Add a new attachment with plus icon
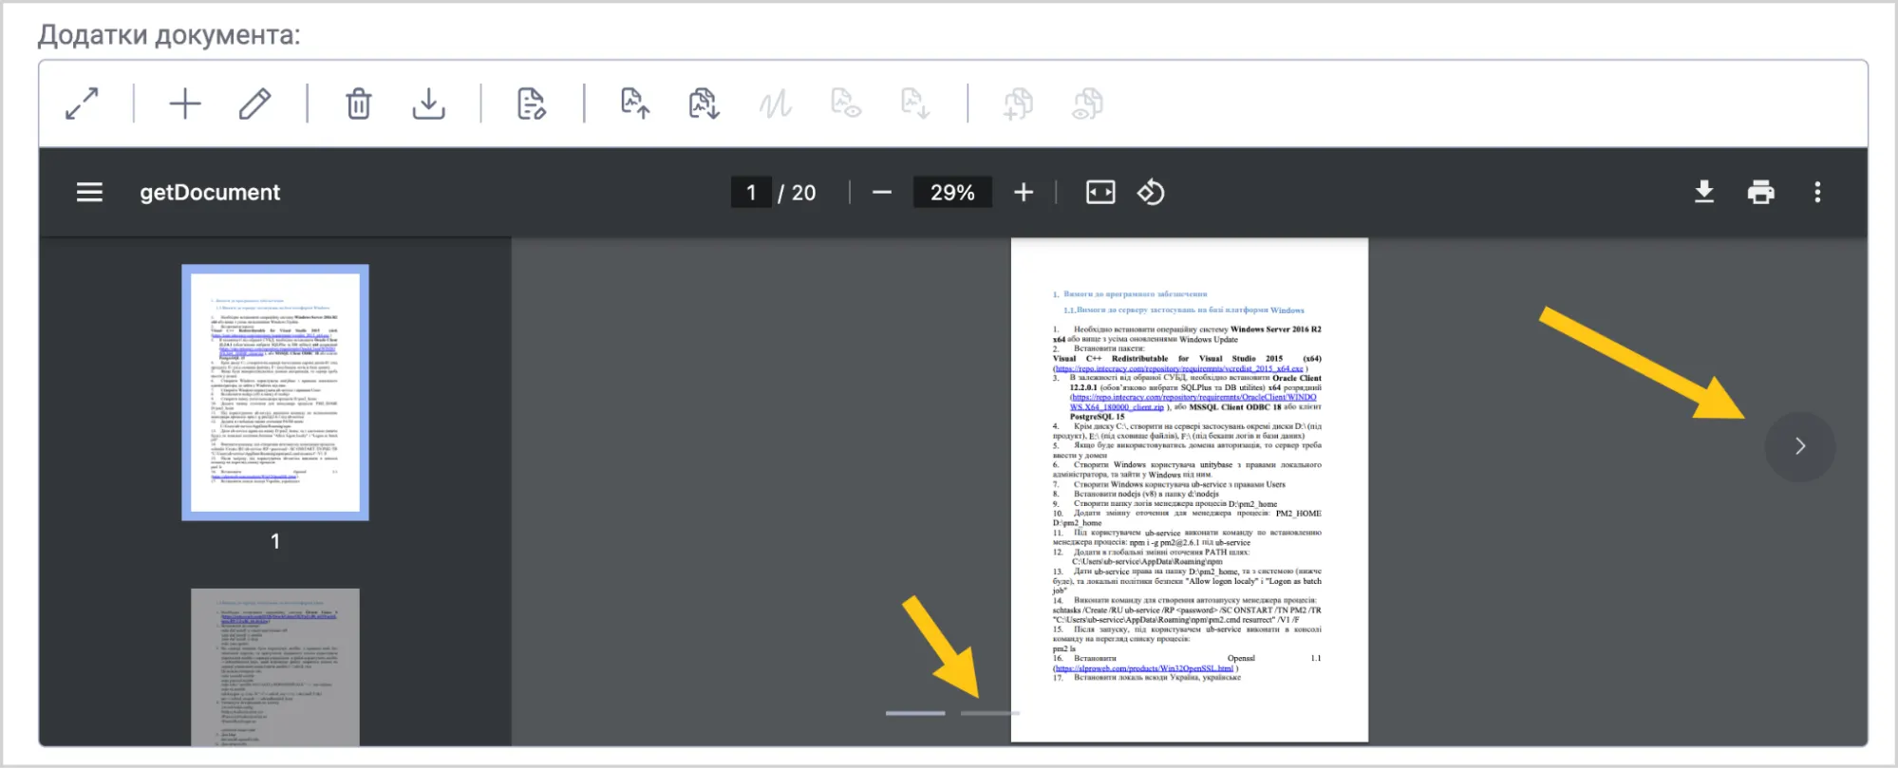The width and height of the screenshot is (1898, 769). 185,103
